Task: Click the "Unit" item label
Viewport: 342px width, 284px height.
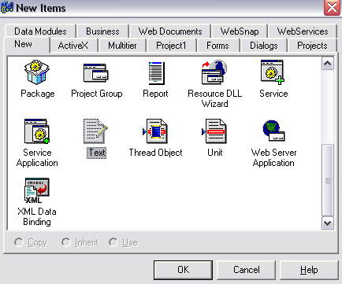Action: tap(214, 153)
